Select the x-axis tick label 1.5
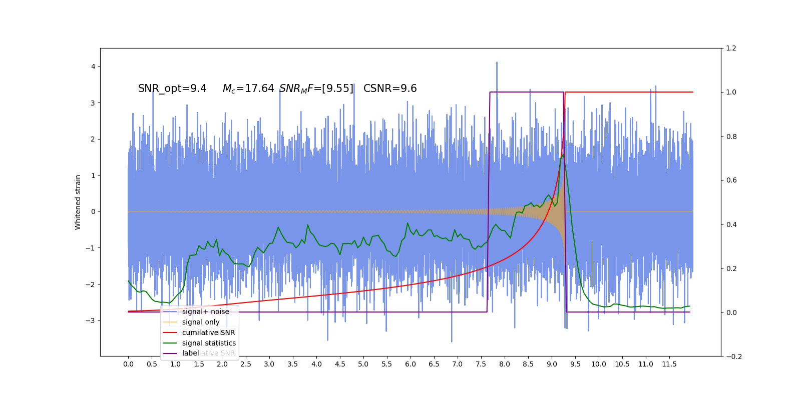This screenshot has width=801, height=400. [199, 364]
